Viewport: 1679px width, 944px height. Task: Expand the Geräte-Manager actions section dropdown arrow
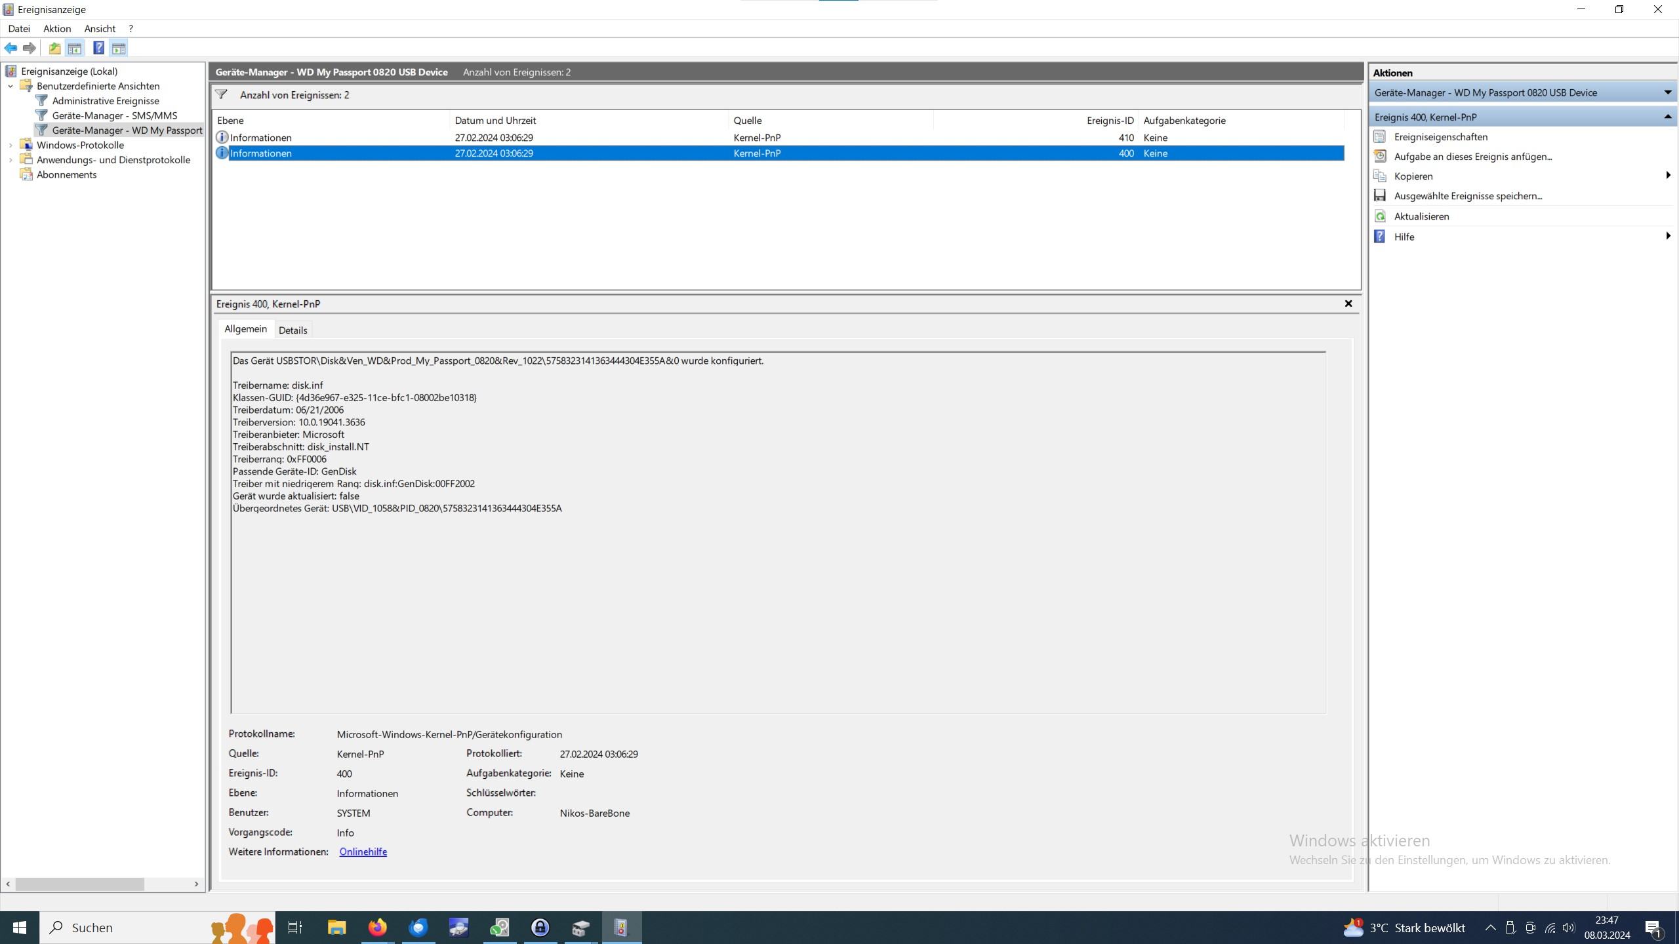click(x=1668, y=92)
